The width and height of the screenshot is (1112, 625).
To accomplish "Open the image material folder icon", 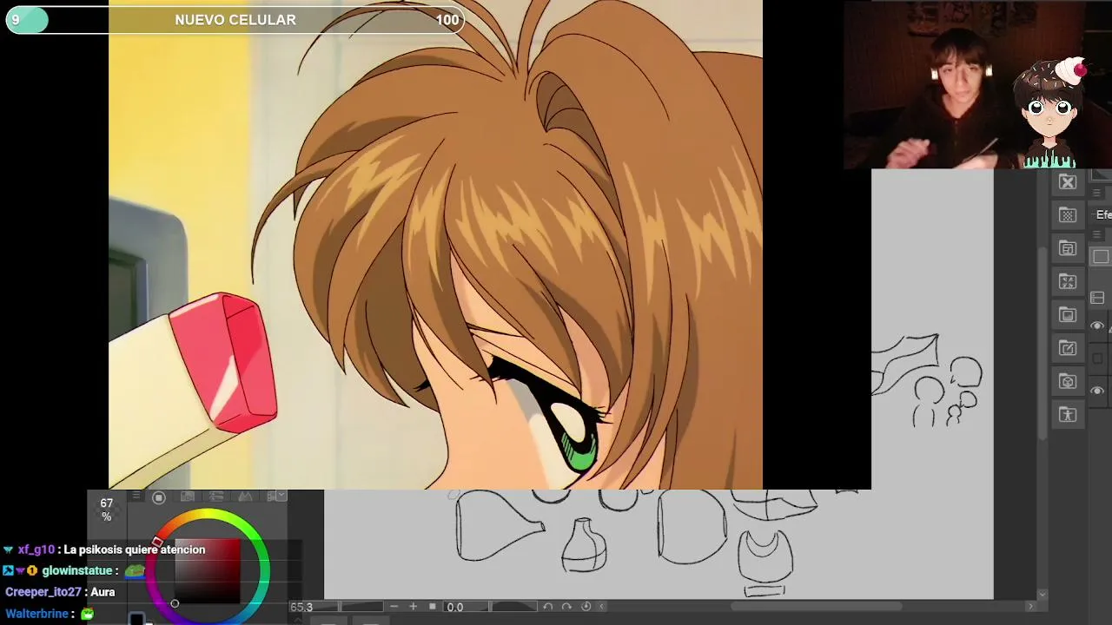I will 1068,315.
